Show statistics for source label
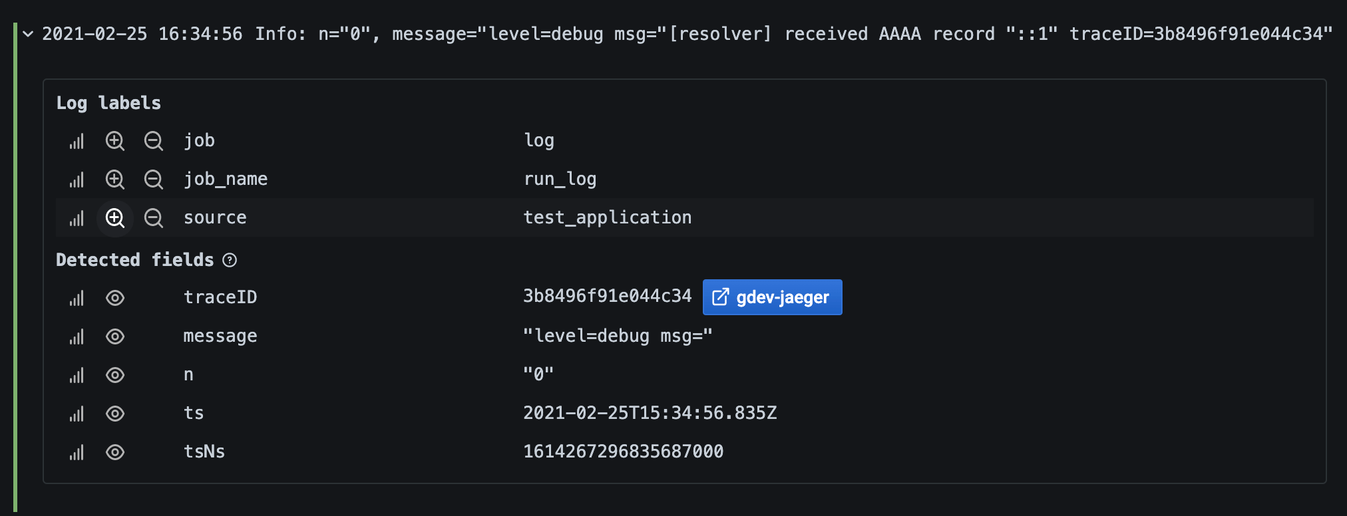This screenshot has height=516, width=1347. (77, 218)
